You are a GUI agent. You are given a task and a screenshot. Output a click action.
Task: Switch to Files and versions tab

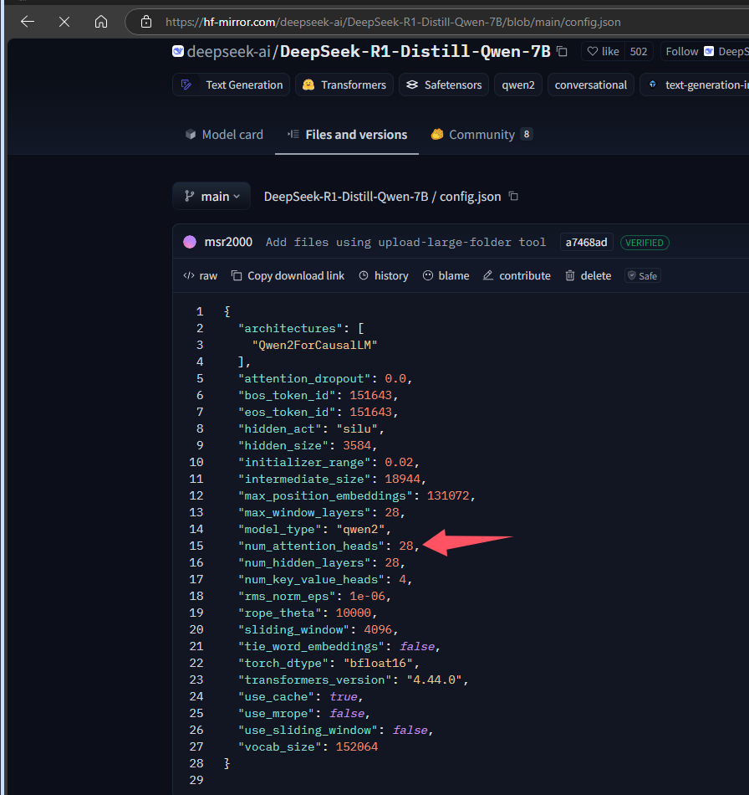[347, 135]
